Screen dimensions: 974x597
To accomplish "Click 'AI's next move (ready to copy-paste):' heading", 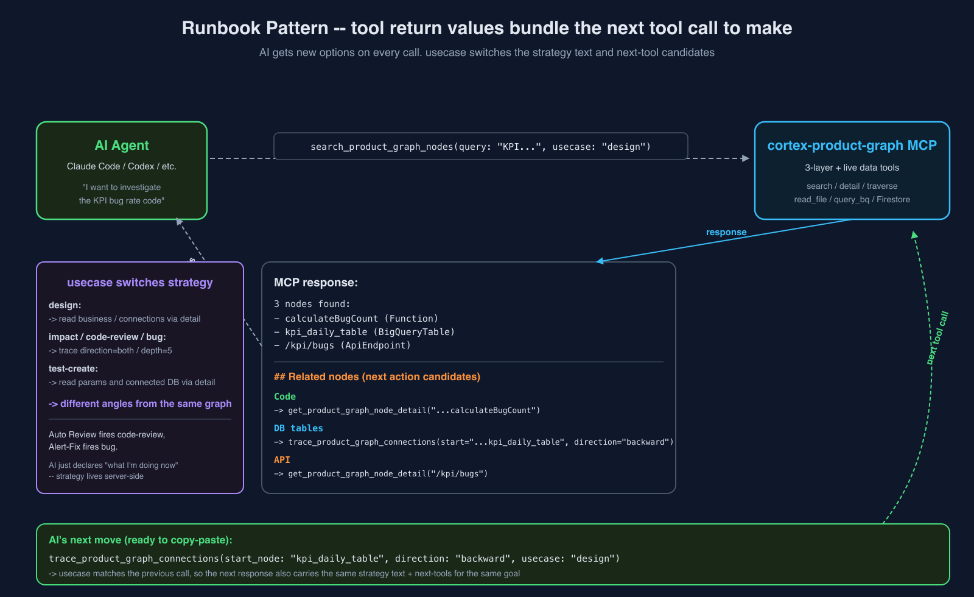I will (x=141, y=540).
